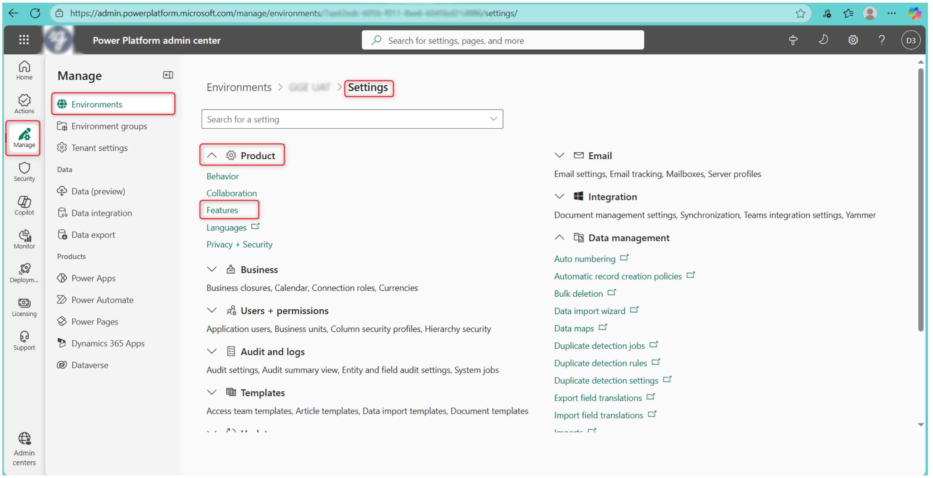This screenshot has width=933, height=478.
Task: Click the Support headset icon
Action: 24,340
